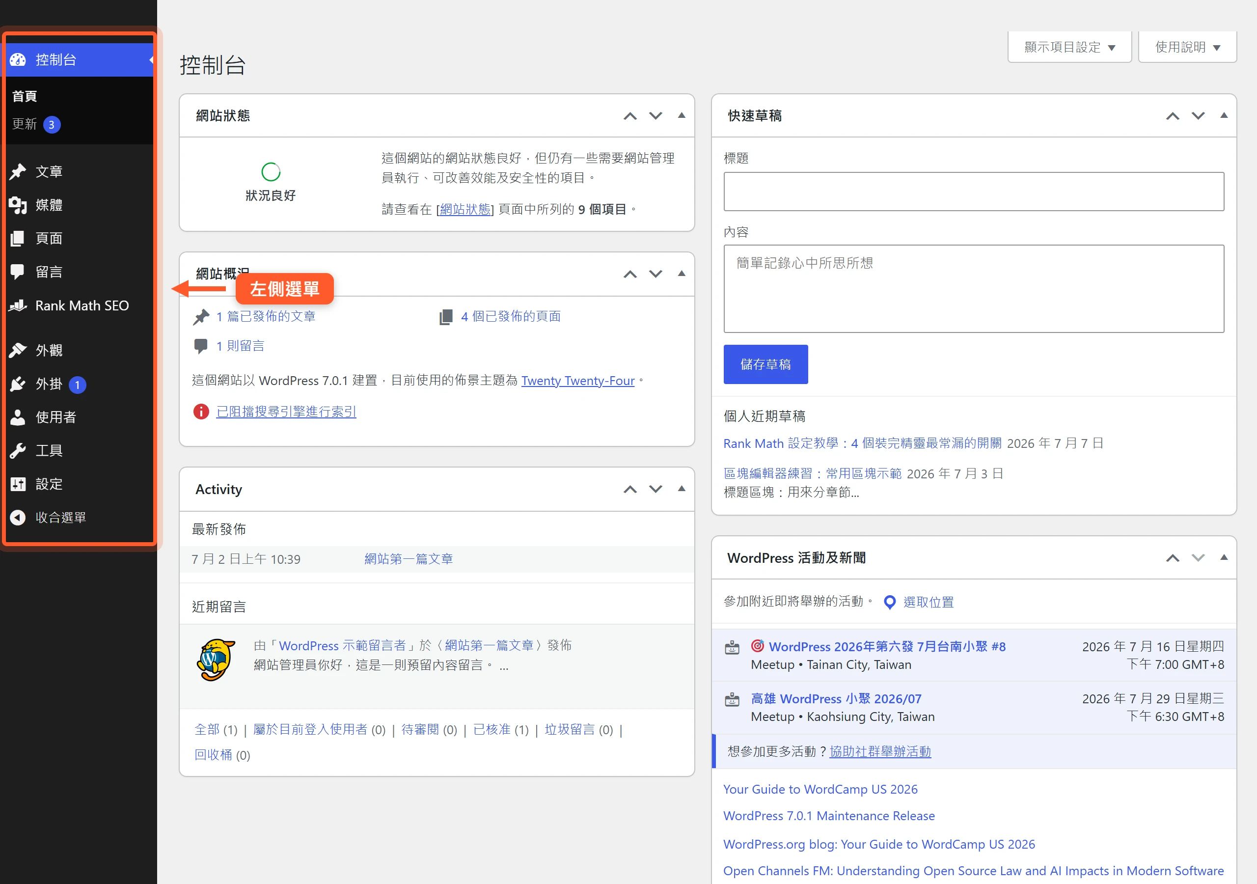This screenshot has width=1257, height=884.
Task: Move 網站概況 widget down
Action: [656, 274]
